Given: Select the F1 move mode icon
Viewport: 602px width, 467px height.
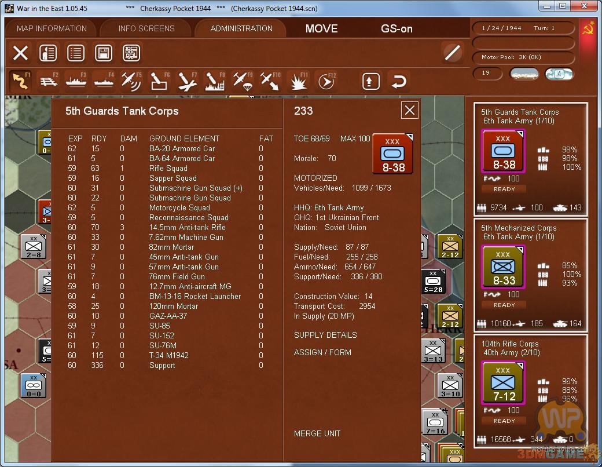Looking at the screenshot, I should tap(20, 81).
